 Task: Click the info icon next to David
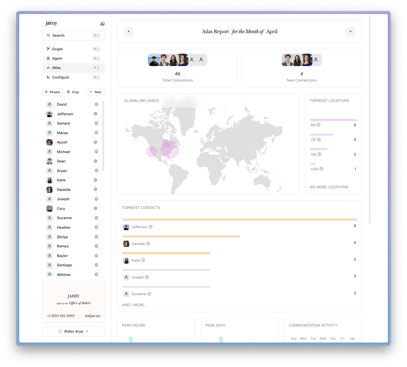click(x=96, y=104)
